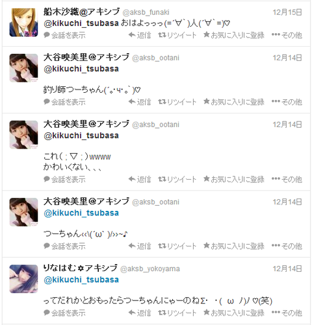Reply to 船木沙織's 12月15日 tweet
The width and height of the screenshot is (312, 325).
(x=140, y=35)
